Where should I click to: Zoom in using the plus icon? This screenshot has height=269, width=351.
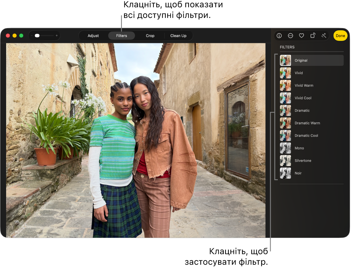(x=57, y=36)
